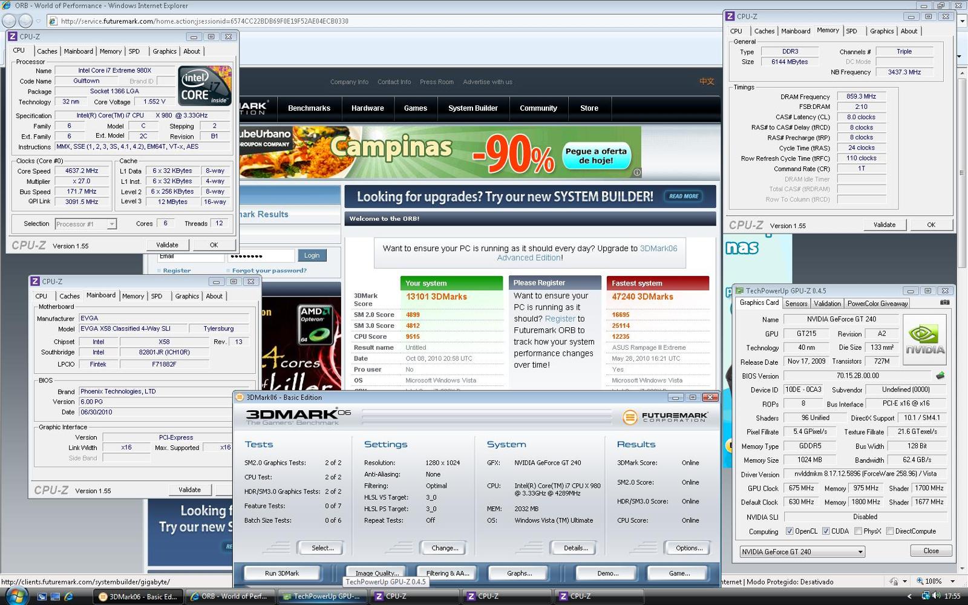The width and height of the screenshot is (968, 605).
Task: Click Close button in GPU-Z
Action: (x=931, y=551)
